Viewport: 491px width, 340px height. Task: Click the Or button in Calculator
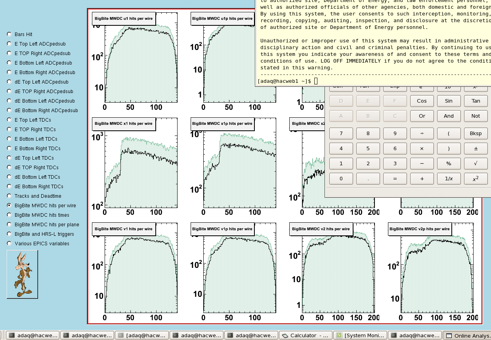[422, 116]
